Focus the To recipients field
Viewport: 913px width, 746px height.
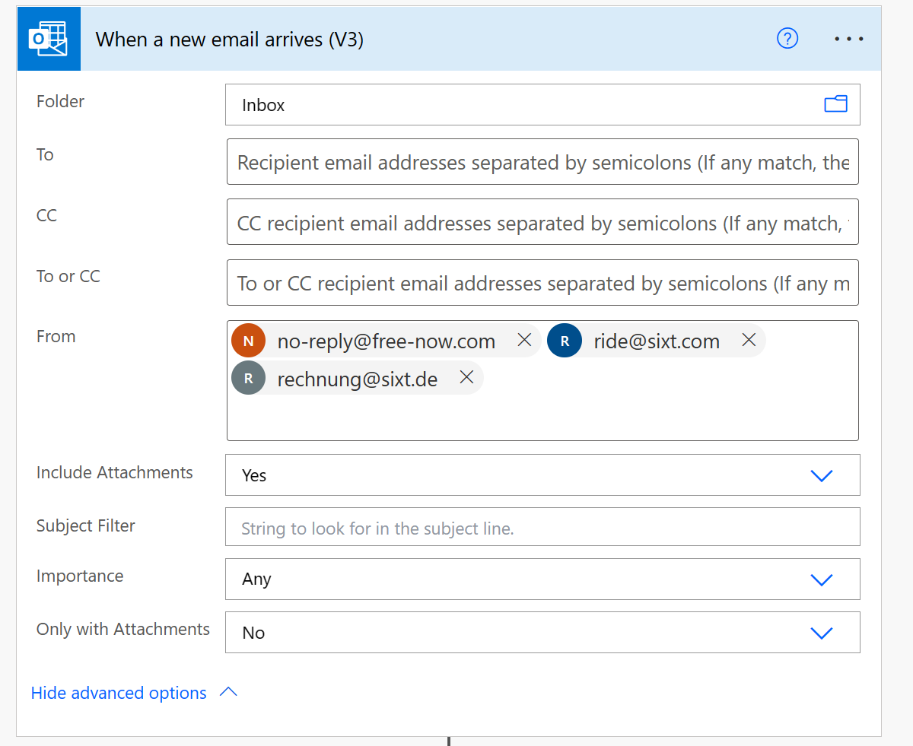click(x=542, y=161)
